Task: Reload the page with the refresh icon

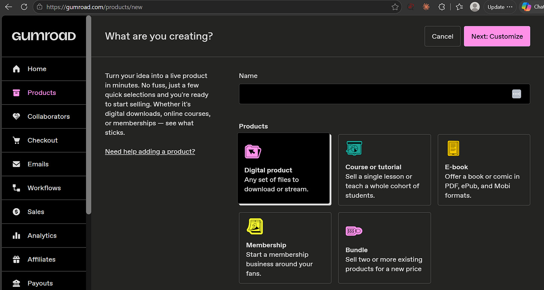Action: pos(24,7)
